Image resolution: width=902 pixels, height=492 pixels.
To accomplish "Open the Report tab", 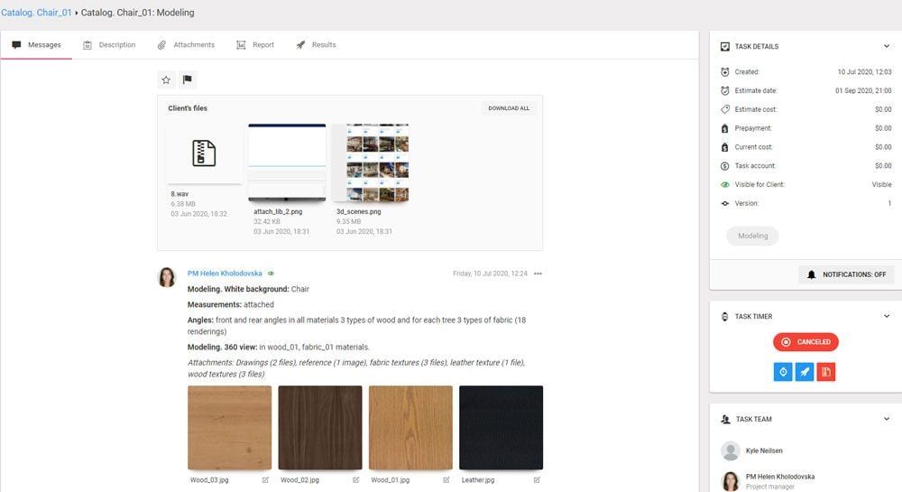I will (255, 45).
